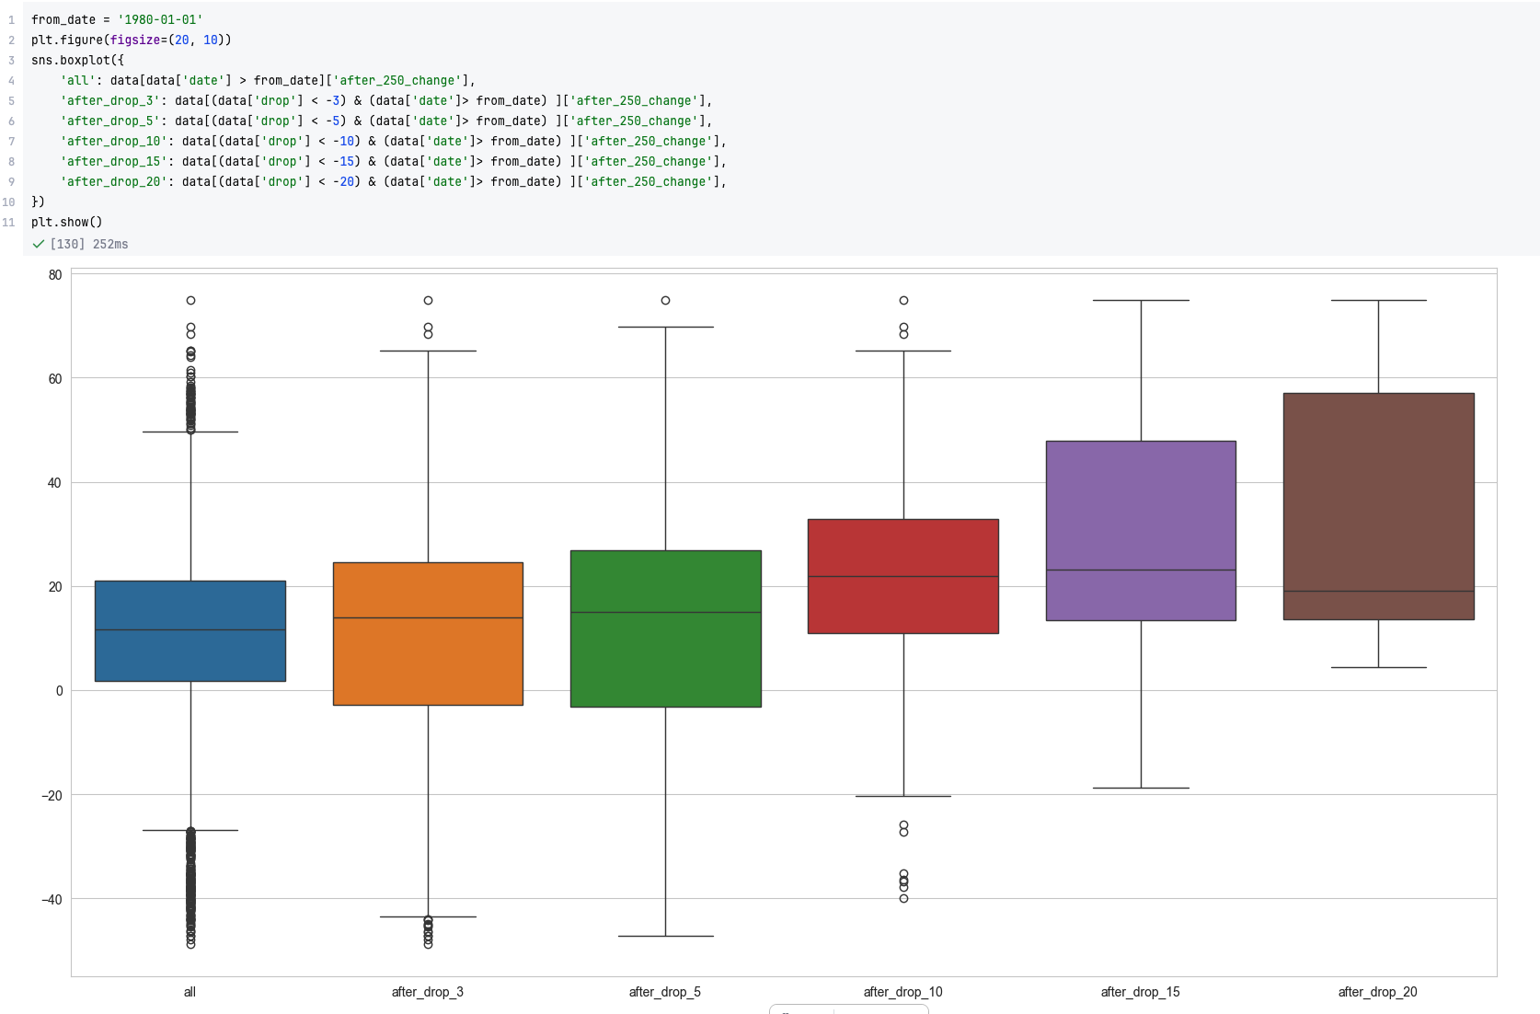The height and width of the screenshot is (1014, 1540).
Task: Click the red after_drop_10 box
Action: coord(903,576)
